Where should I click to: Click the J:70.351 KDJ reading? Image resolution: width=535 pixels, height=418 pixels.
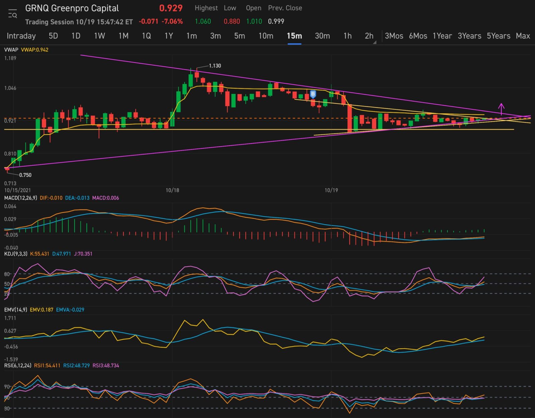83,254
